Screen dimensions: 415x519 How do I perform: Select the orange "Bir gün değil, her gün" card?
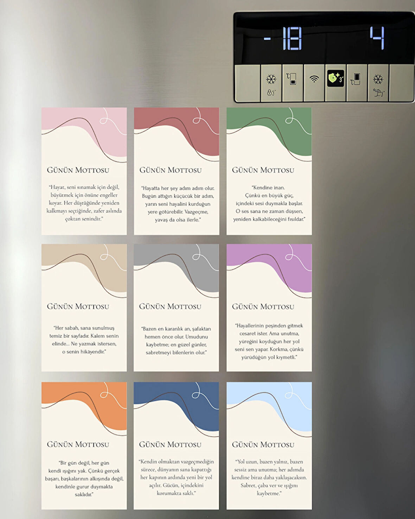[x=84, y=445]
